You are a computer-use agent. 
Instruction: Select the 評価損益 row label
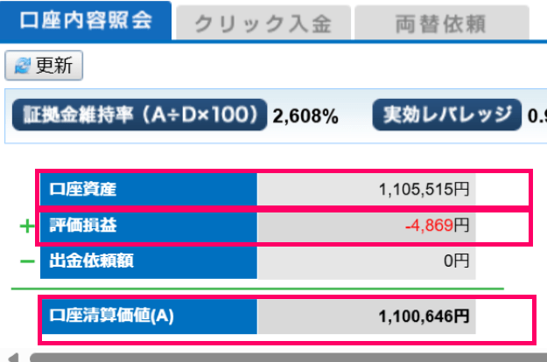[x=149, y=226]
